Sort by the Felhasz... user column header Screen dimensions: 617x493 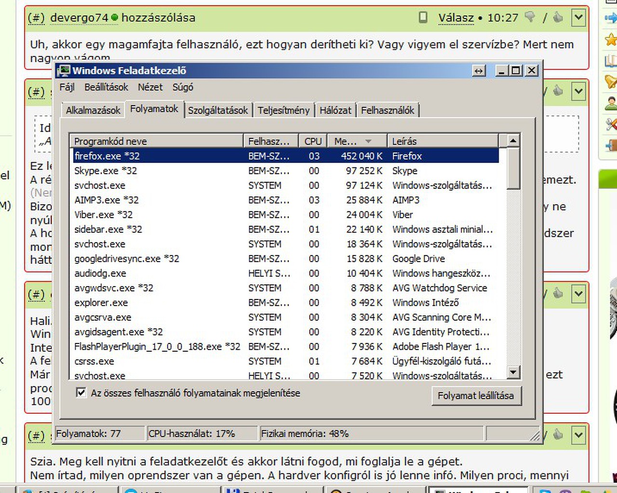tap(271, 141)
